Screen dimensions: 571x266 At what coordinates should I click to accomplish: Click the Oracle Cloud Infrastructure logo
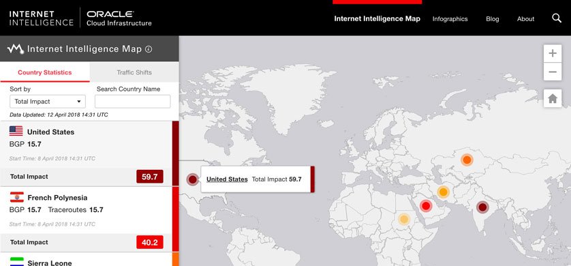click(x=119, y=18)
